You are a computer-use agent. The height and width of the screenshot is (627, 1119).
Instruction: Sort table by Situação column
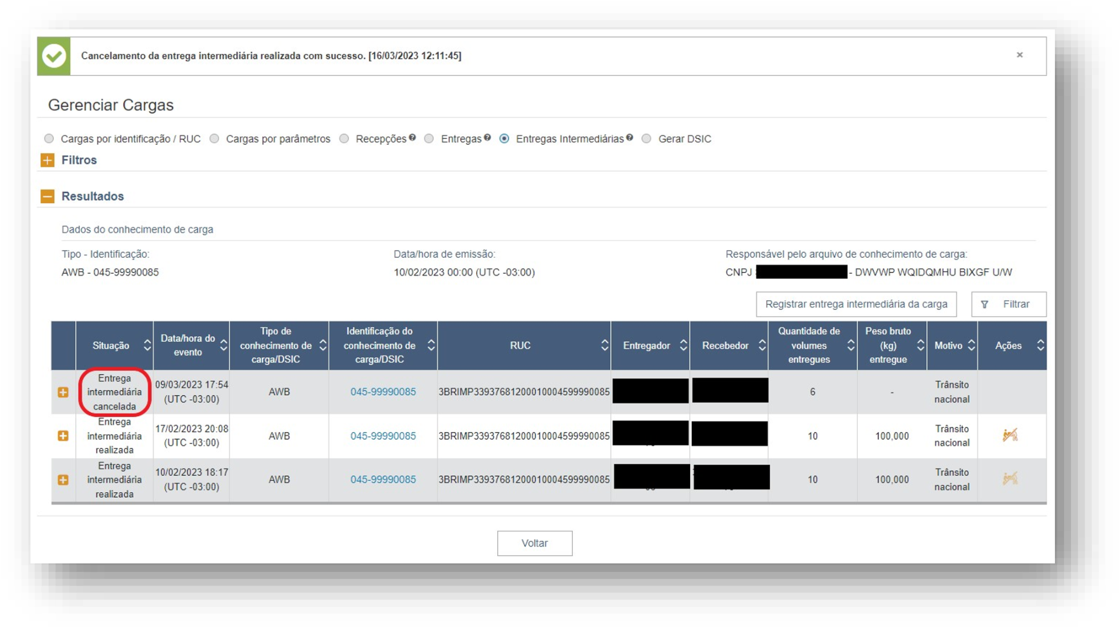pyautogui.click(x=147, y=346)
